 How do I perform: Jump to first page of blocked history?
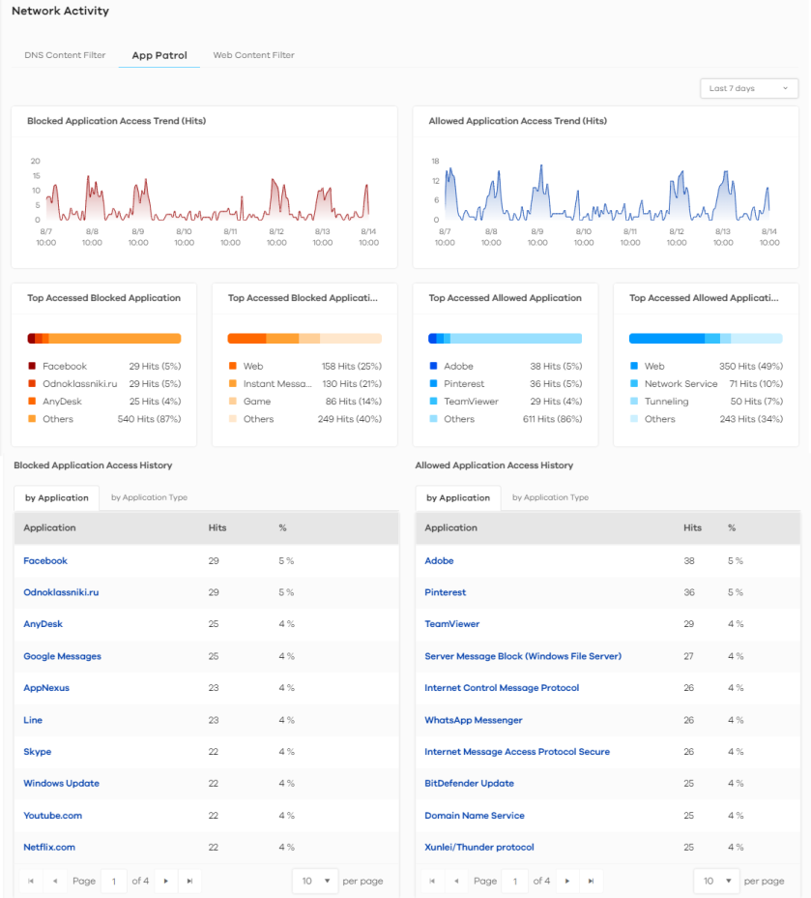(31, 881)
